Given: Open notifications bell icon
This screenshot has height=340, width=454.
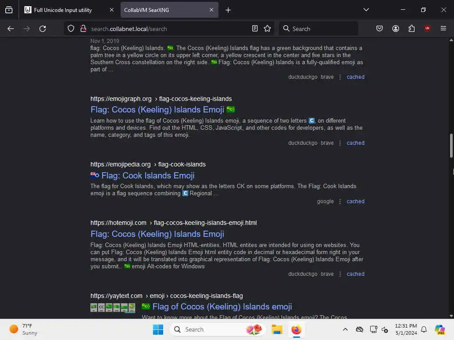Looking at the screenshot, I should click(424, 329).
